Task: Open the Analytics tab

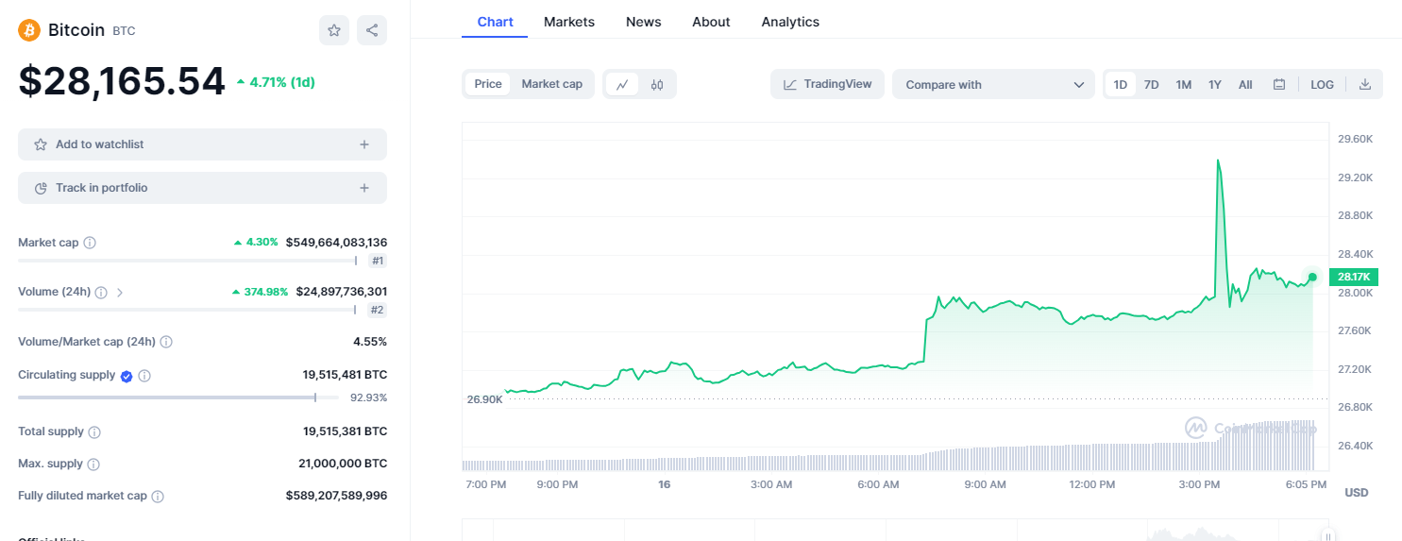Action: click(x=790, y=22)
